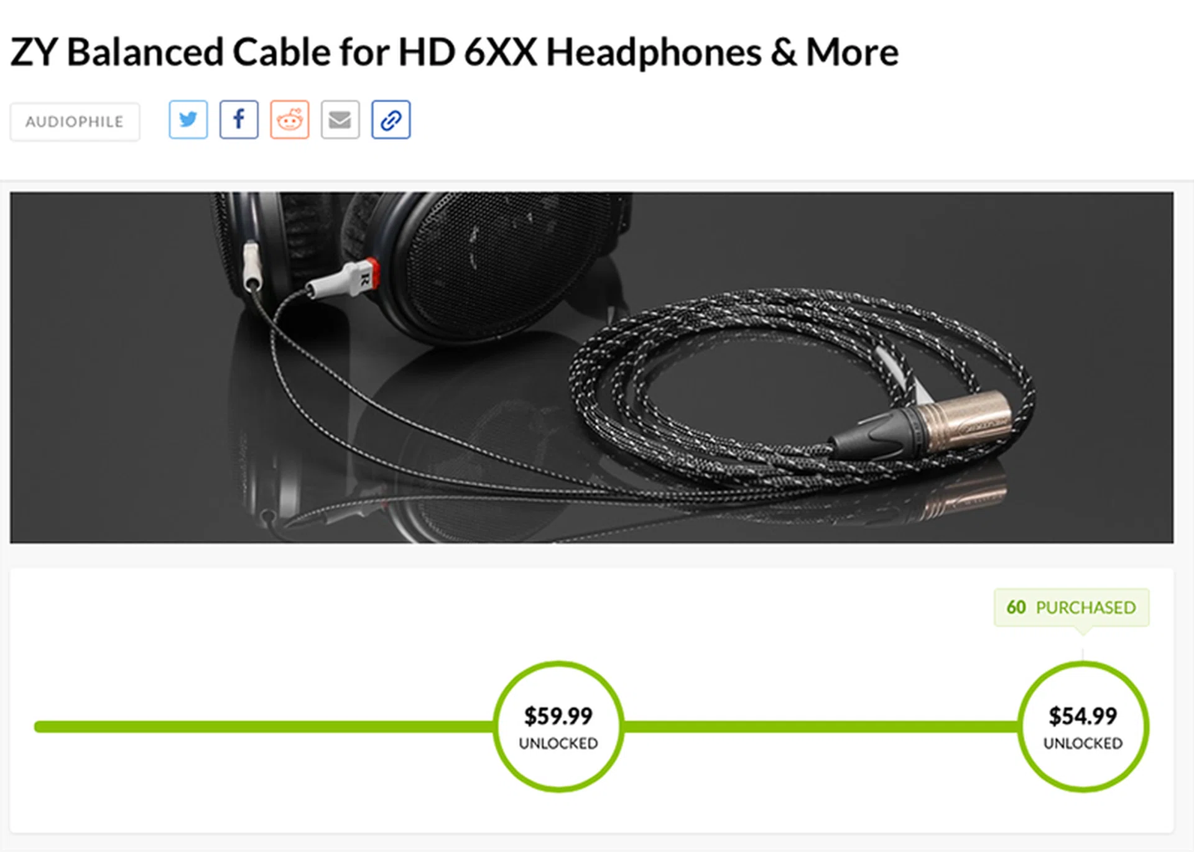Share this drop on Twitter
This screenshot has width=1194, height=852.
(x=188, y=119)
